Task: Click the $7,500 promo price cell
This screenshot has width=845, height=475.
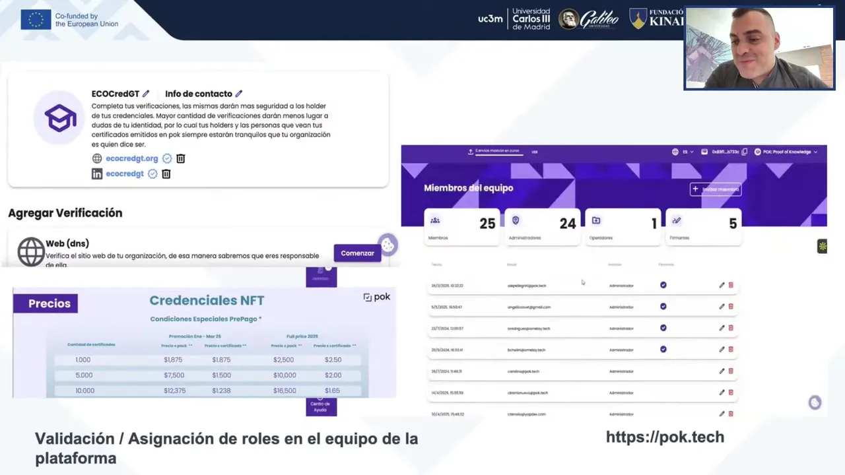Action: [x=174, y=375]
